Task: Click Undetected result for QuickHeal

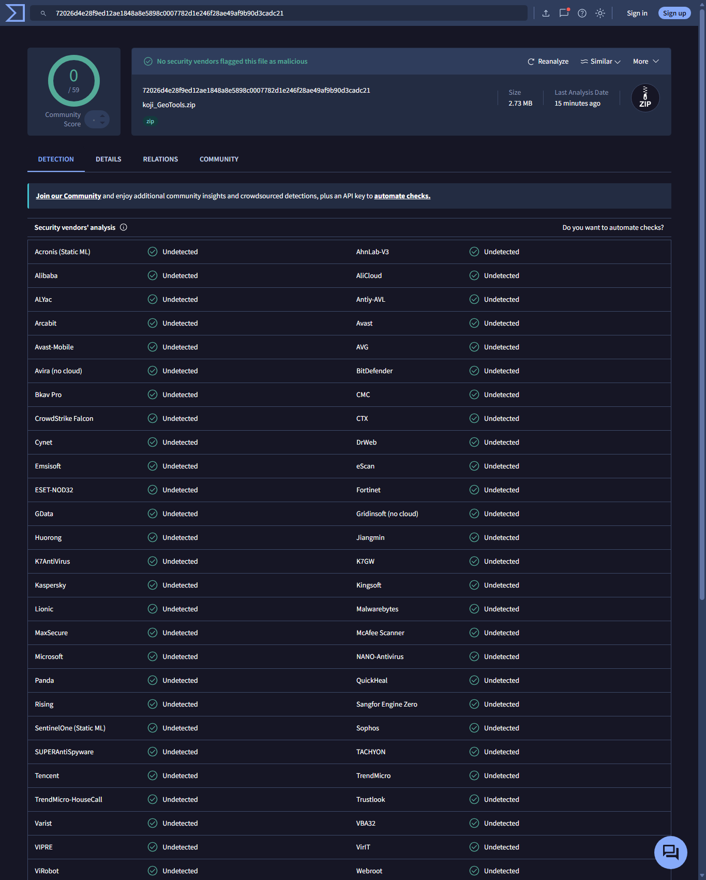Action: pyautogui.click(x=502, y=681)
